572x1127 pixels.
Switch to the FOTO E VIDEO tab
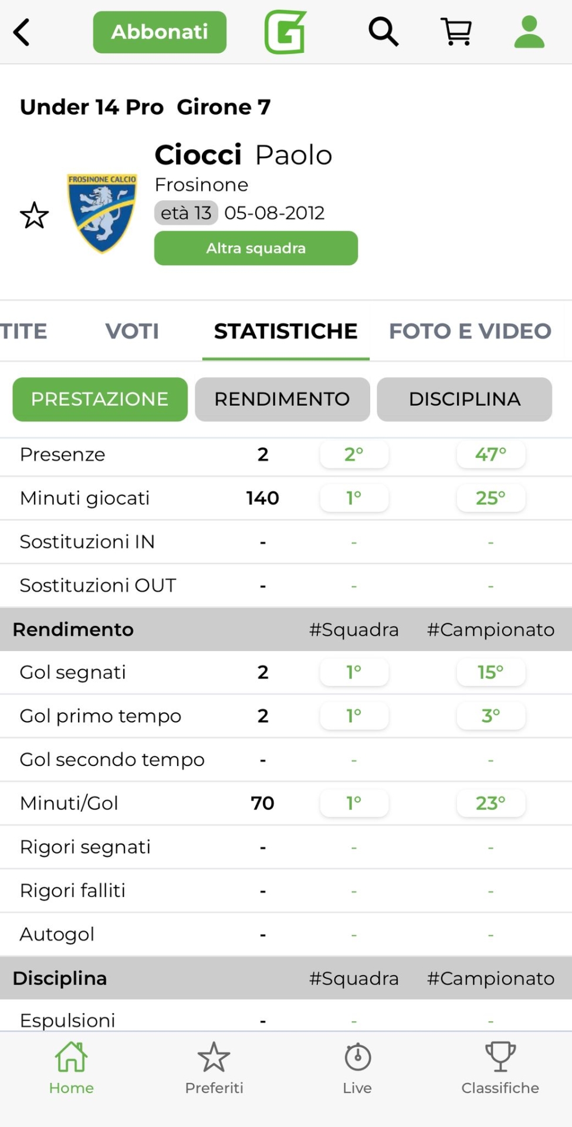pyautogui.click(x=470, y=331)
